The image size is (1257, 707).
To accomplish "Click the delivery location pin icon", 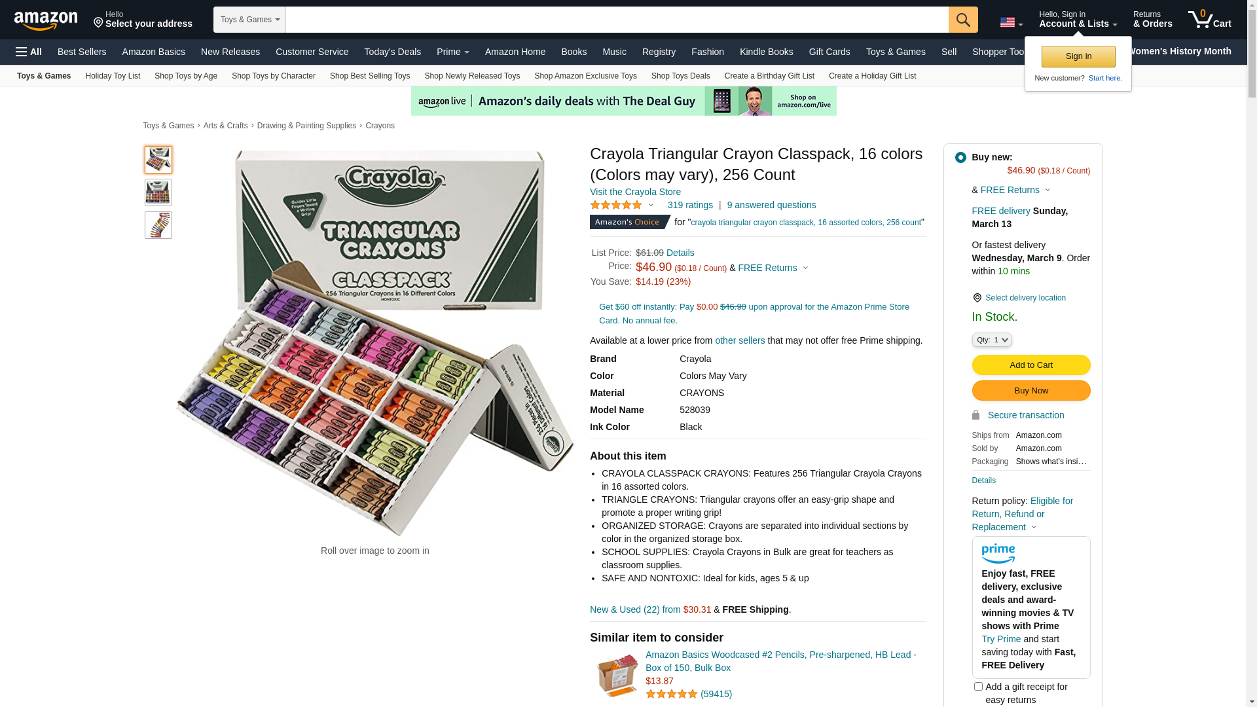I will [x=977, y=298].
